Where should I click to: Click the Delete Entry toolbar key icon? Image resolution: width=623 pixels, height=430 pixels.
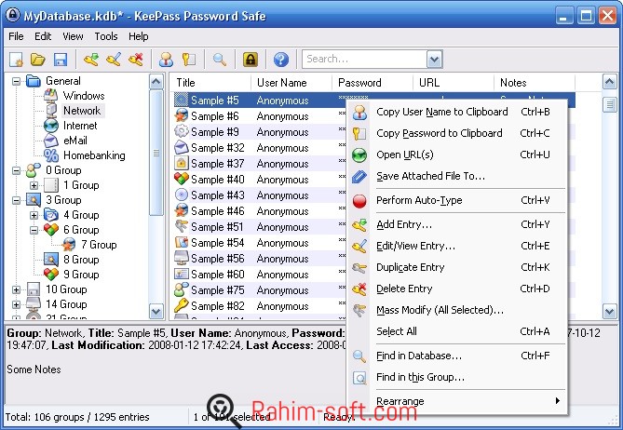[x=136, y=60]
